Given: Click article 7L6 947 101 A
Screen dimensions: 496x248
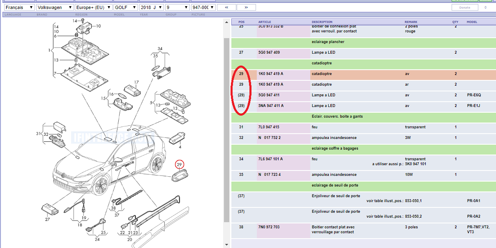Looking at the screenshot, I should pos(270,159).
